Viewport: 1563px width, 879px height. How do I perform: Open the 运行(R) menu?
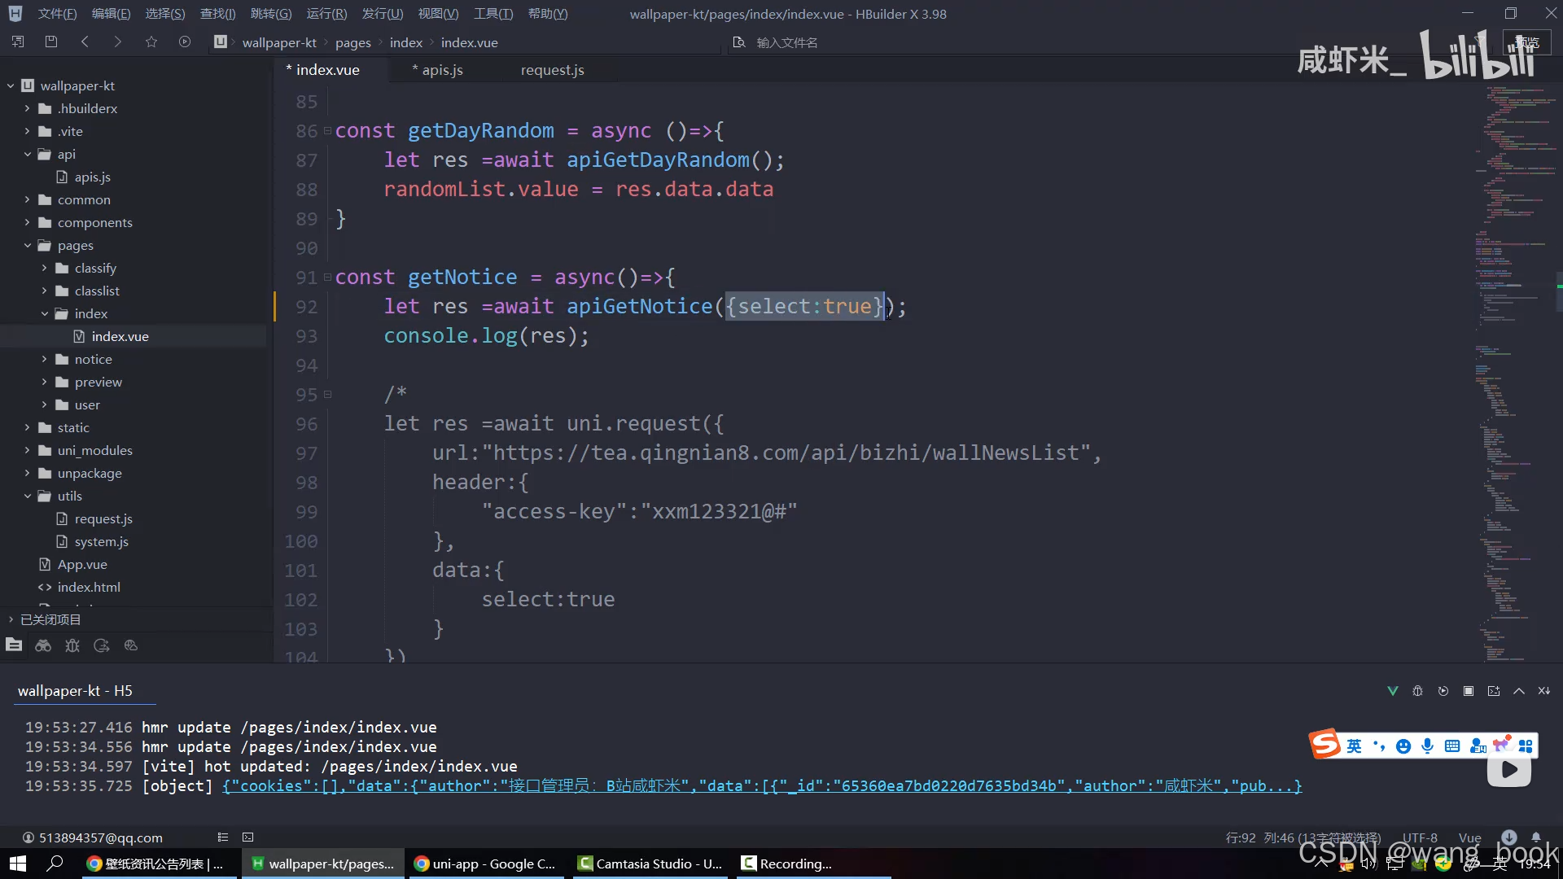point(326,14)
